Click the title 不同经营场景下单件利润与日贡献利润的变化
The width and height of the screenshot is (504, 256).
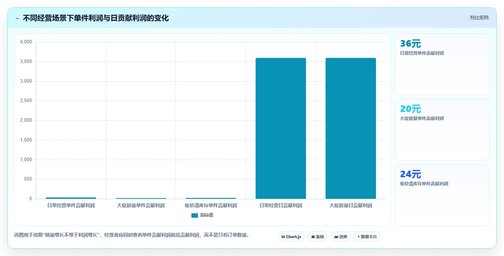96,18
